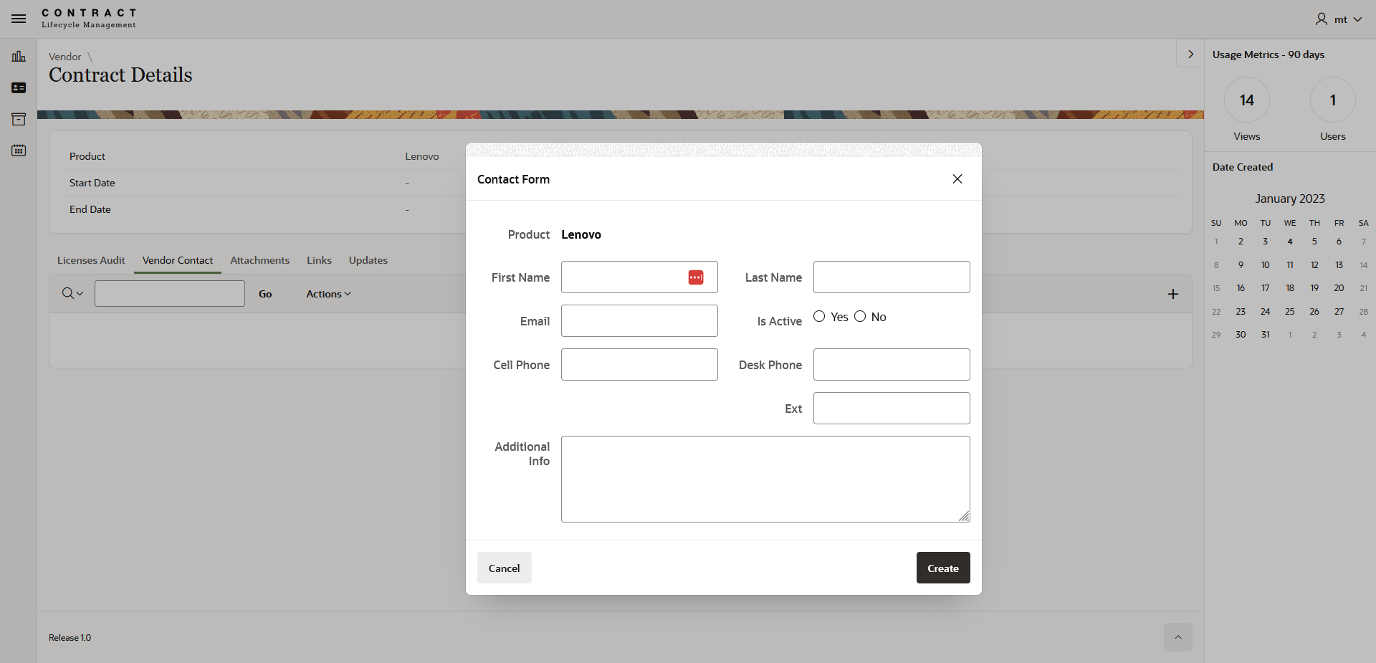Close the Contact Form dialog
Viewport: 1376px width, 663px height.
pos(957,179)
